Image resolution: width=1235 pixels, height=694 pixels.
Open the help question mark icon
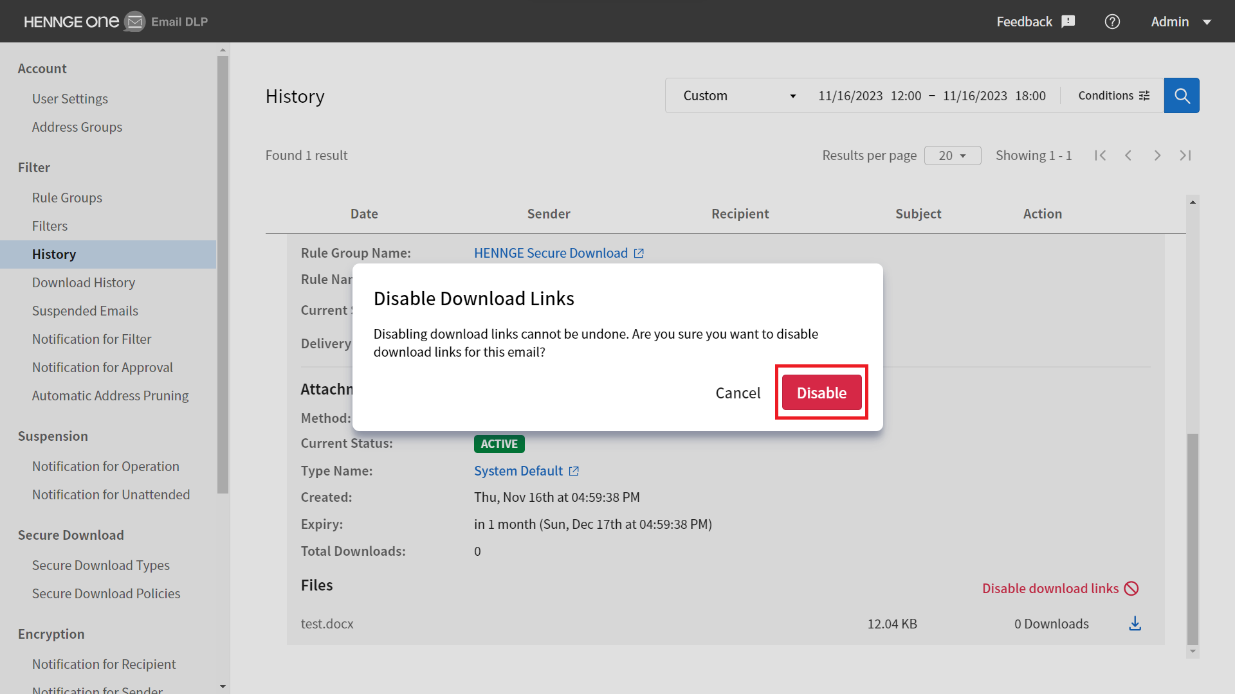(x=1112, y=22)
